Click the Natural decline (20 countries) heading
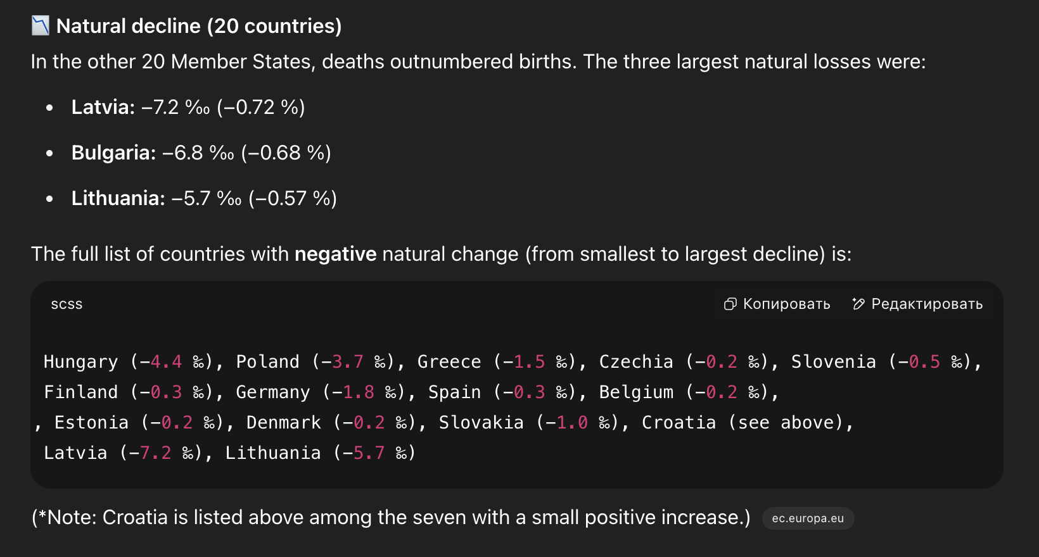The height and width of the screenshot is (557, 1039). tap(199, 26)
